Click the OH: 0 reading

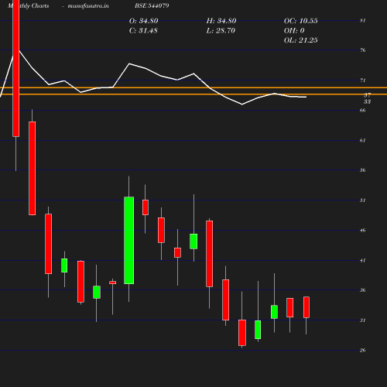click(294, 30)
